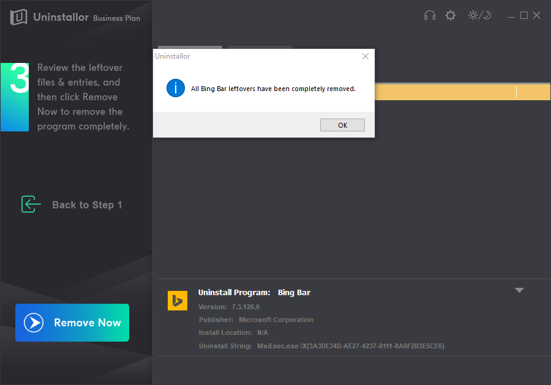Click the 'Uninstallor' dialog title text
This screenshot has width=551, height=385.
point(172,56)
